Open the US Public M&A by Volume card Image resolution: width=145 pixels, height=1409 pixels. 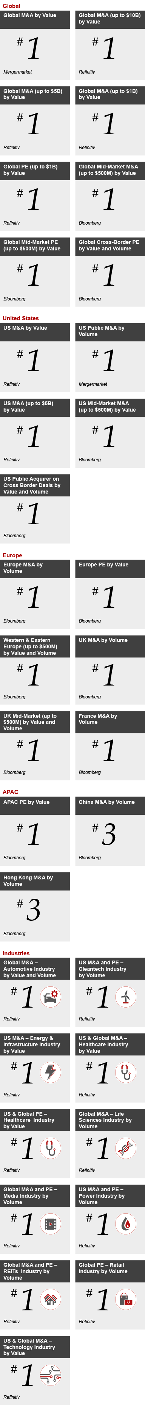(110, 357)
